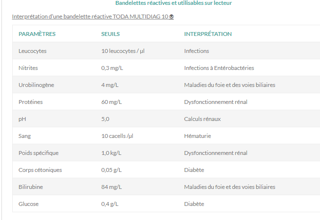Click the pH threshold value 5,0
The height and width of the screenshot is (220, 320).
point(105,119)
